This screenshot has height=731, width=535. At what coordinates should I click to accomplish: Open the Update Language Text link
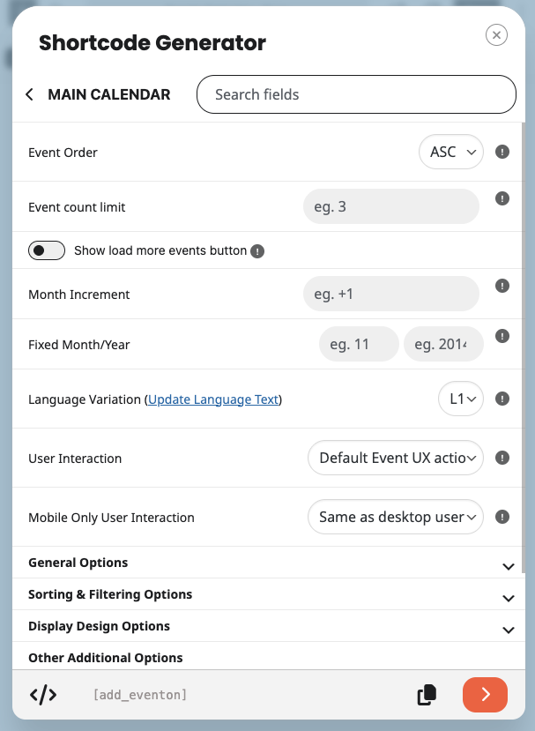(x=213, y=399)
